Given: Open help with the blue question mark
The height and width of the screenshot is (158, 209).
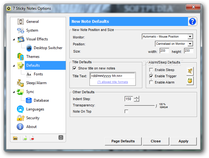Looking at the screenshot, I should click(192, 22).
